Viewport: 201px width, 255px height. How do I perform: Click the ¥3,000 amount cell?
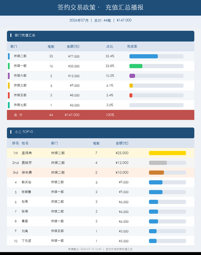point(75,105)
